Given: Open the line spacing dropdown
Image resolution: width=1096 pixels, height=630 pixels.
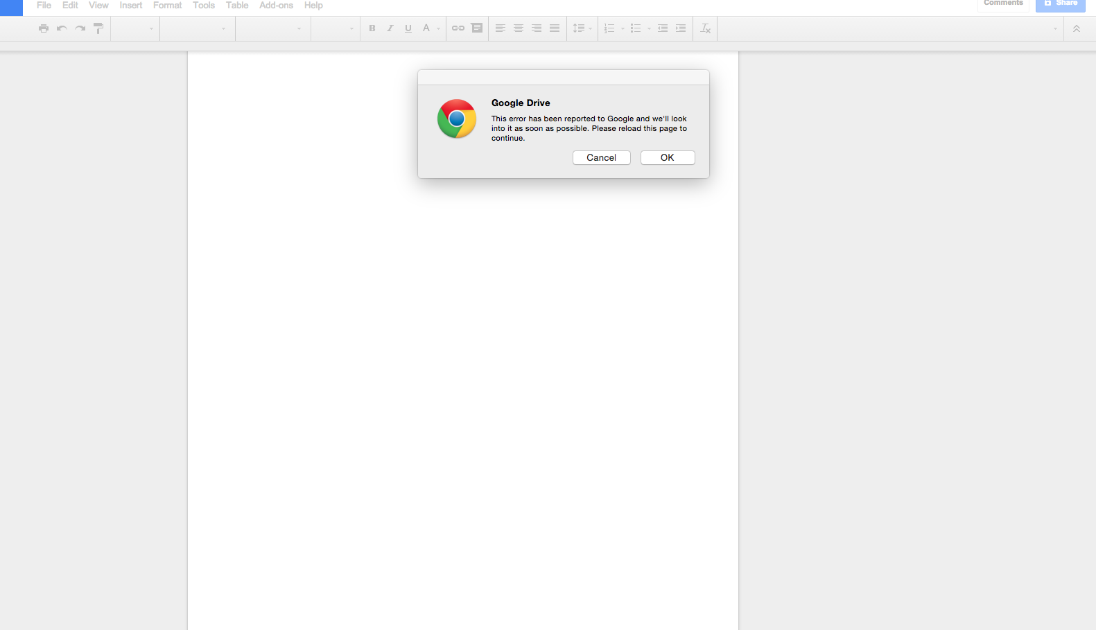Looking at the screenshot, I should pos(582,28).
